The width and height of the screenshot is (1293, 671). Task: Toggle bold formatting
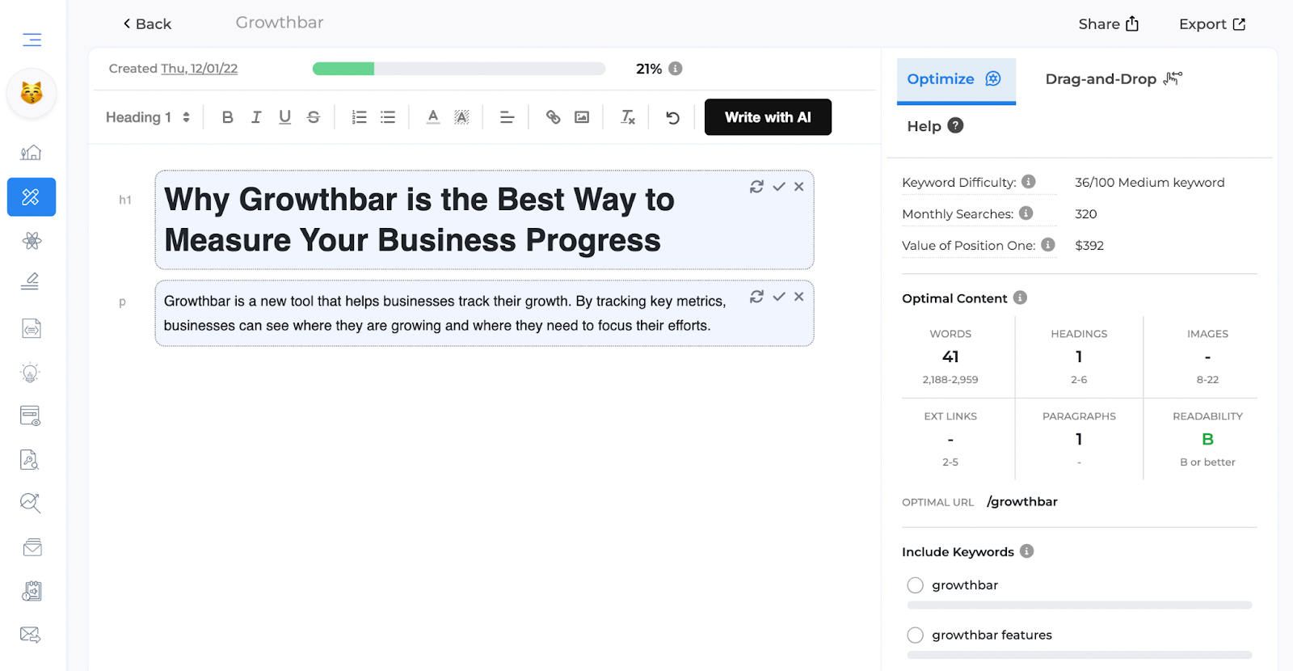228,117
